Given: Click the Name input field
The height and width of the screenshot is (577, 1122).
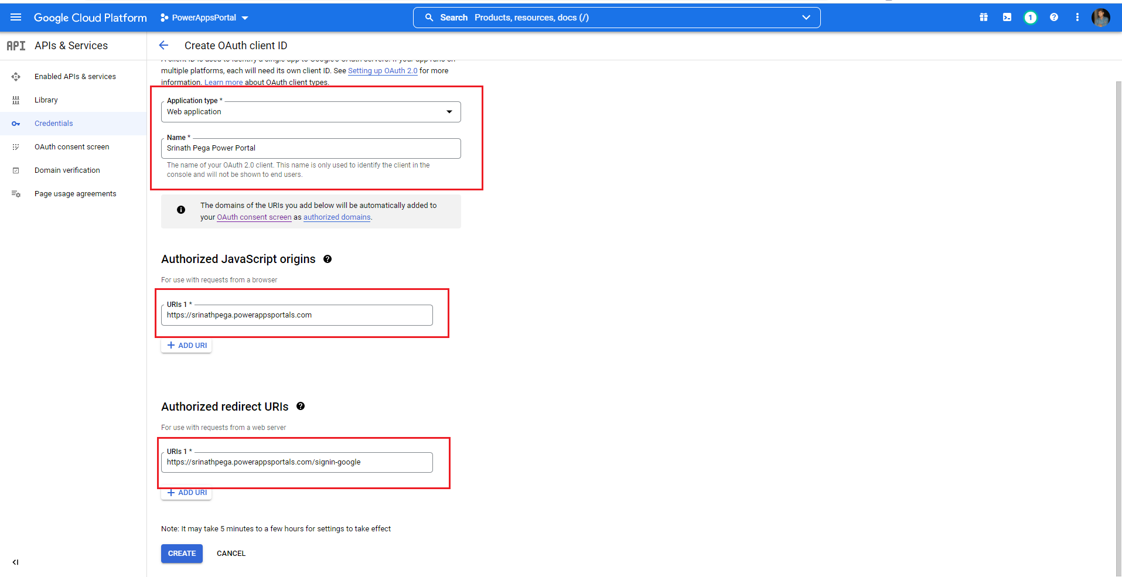Looking at the screenshot, I should coord(311,148).
